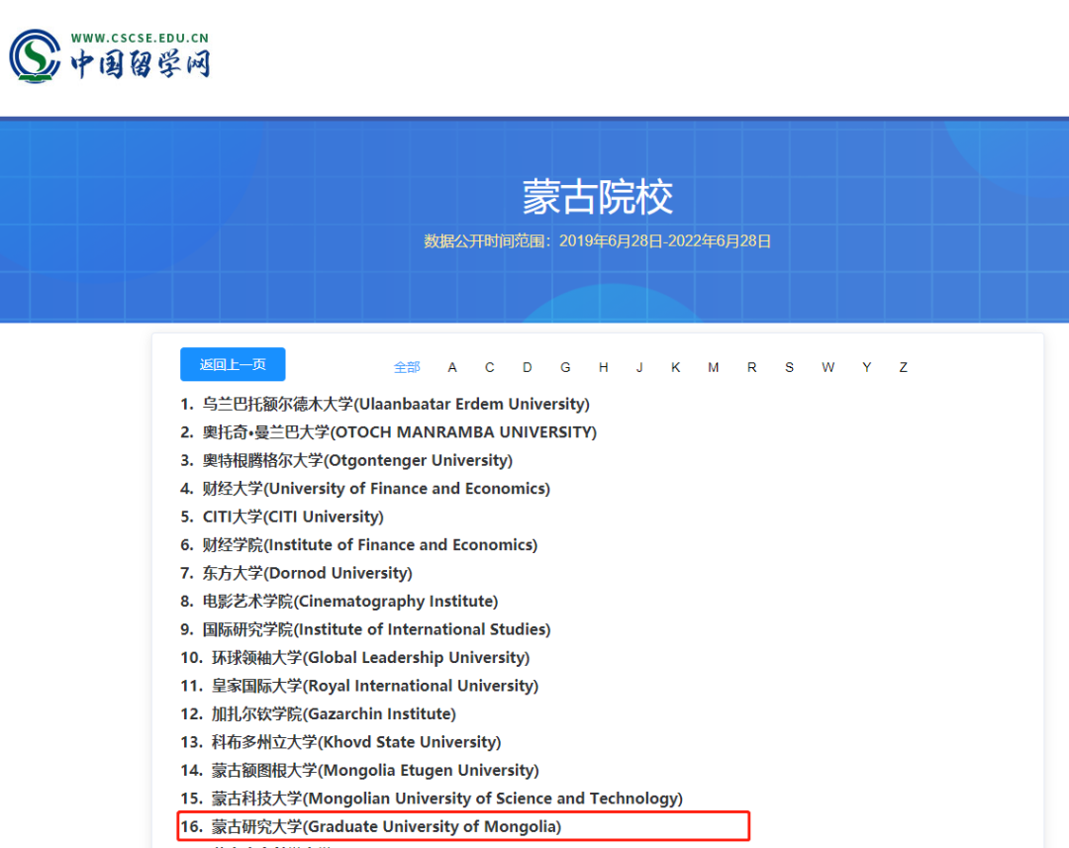The height and width of the screenshot is (848, 1069).
Task: Open Otgontenger University entry
Action: pyautogui.click(x=346, y=461)
